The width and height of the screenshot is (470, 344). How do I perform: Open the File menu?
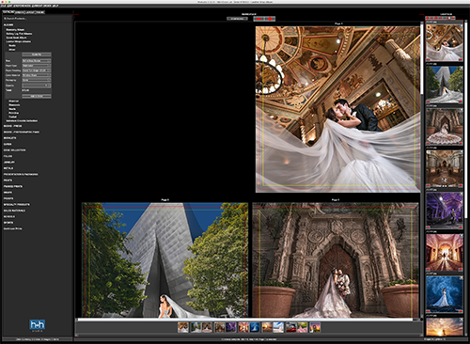point(3,6)
